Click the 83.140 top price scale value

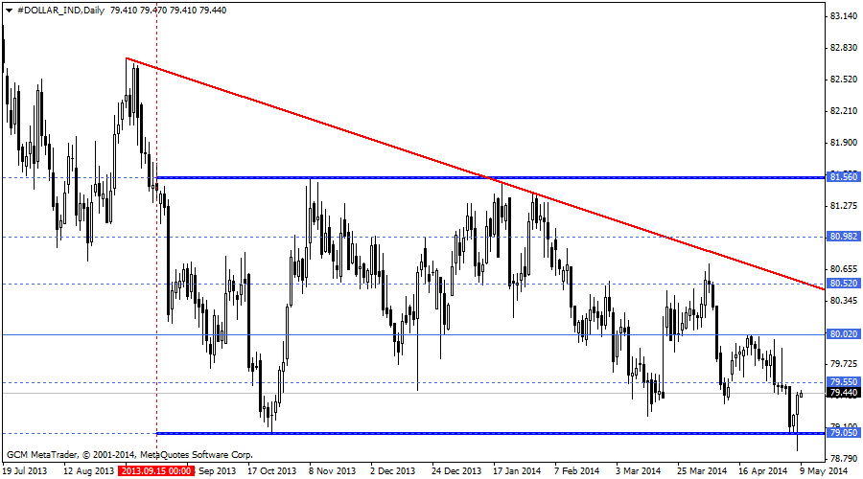[843, 16]
